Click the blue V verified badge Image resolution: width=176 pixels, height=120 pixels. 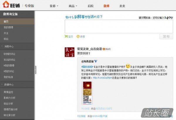coord(96,61)
